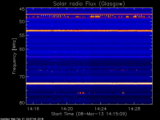The image size is (160, 120).
Task: Click the 55 frequency tick label
Action: point(22,35)
